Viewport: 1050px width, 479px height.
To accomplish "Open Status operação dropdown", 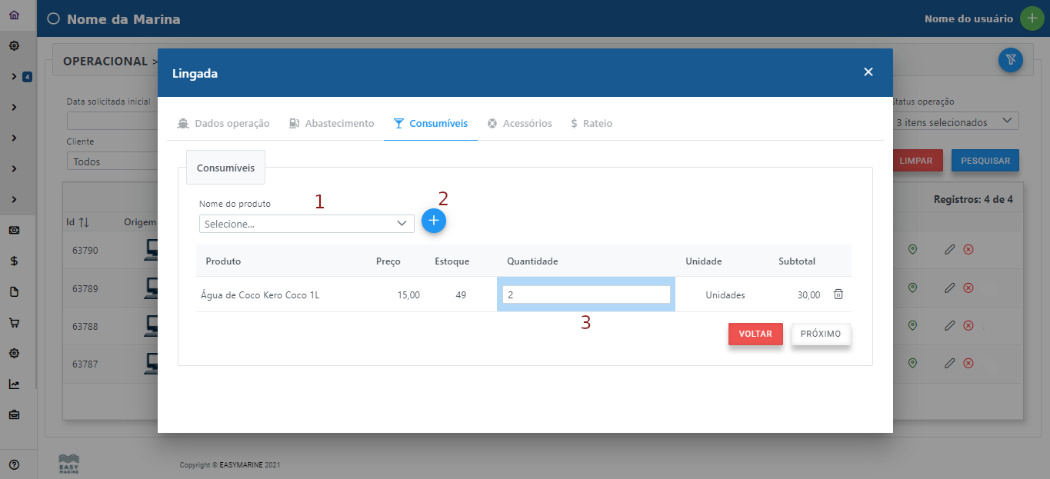I will [954, 121].
